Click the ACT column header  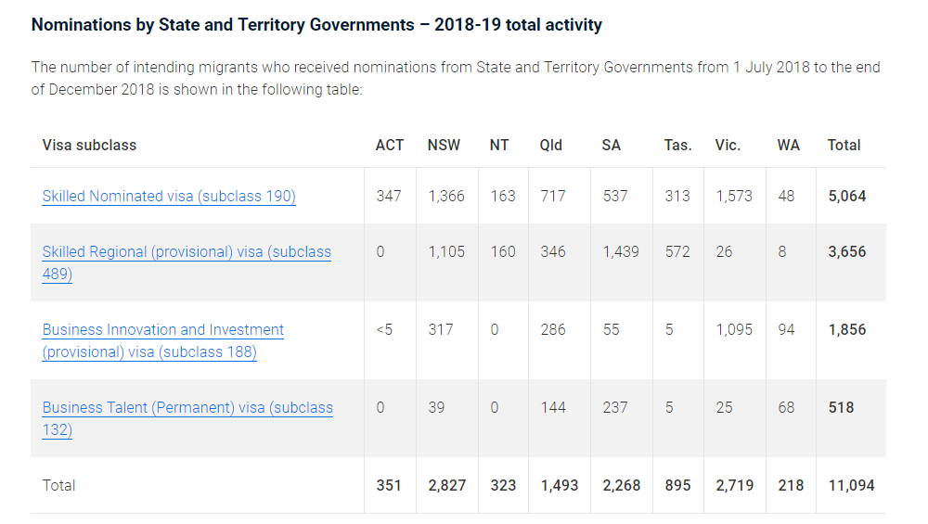pyautogui.click(x=390, y=146)
